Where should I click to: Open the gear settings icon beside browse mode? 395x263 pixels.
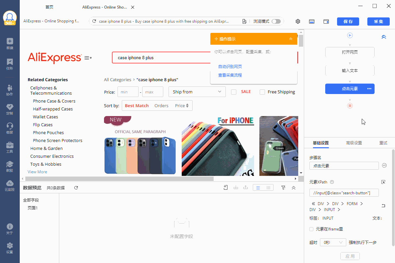point(298,21)
